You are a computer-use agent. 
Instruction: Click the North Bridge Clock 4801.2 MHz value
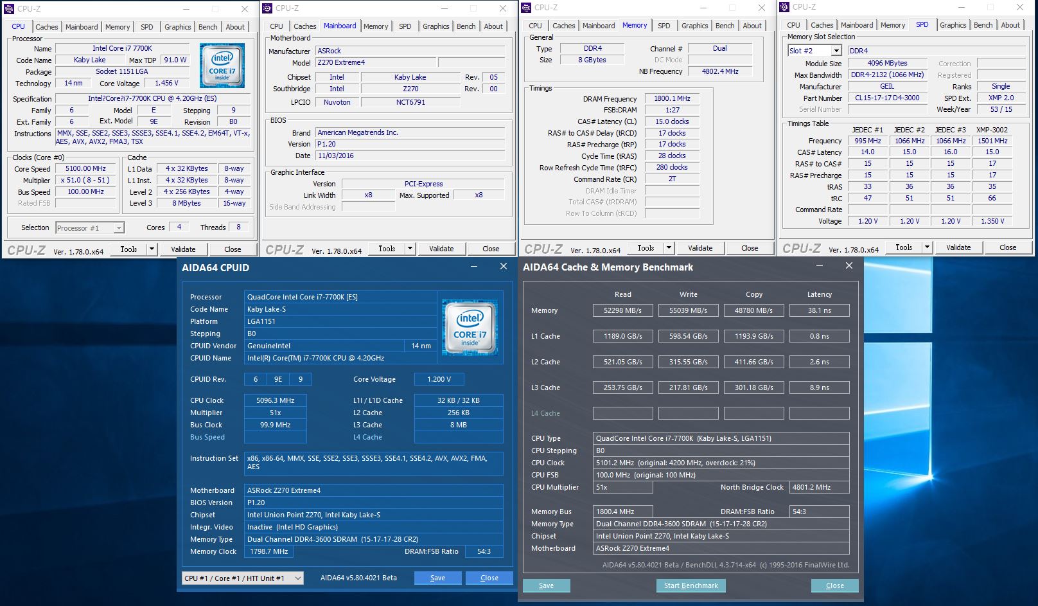[820, 487]
